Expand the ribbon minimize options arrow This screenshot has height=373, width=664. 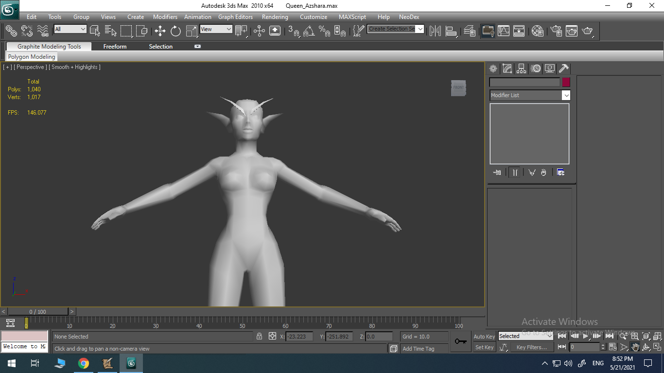197,47
